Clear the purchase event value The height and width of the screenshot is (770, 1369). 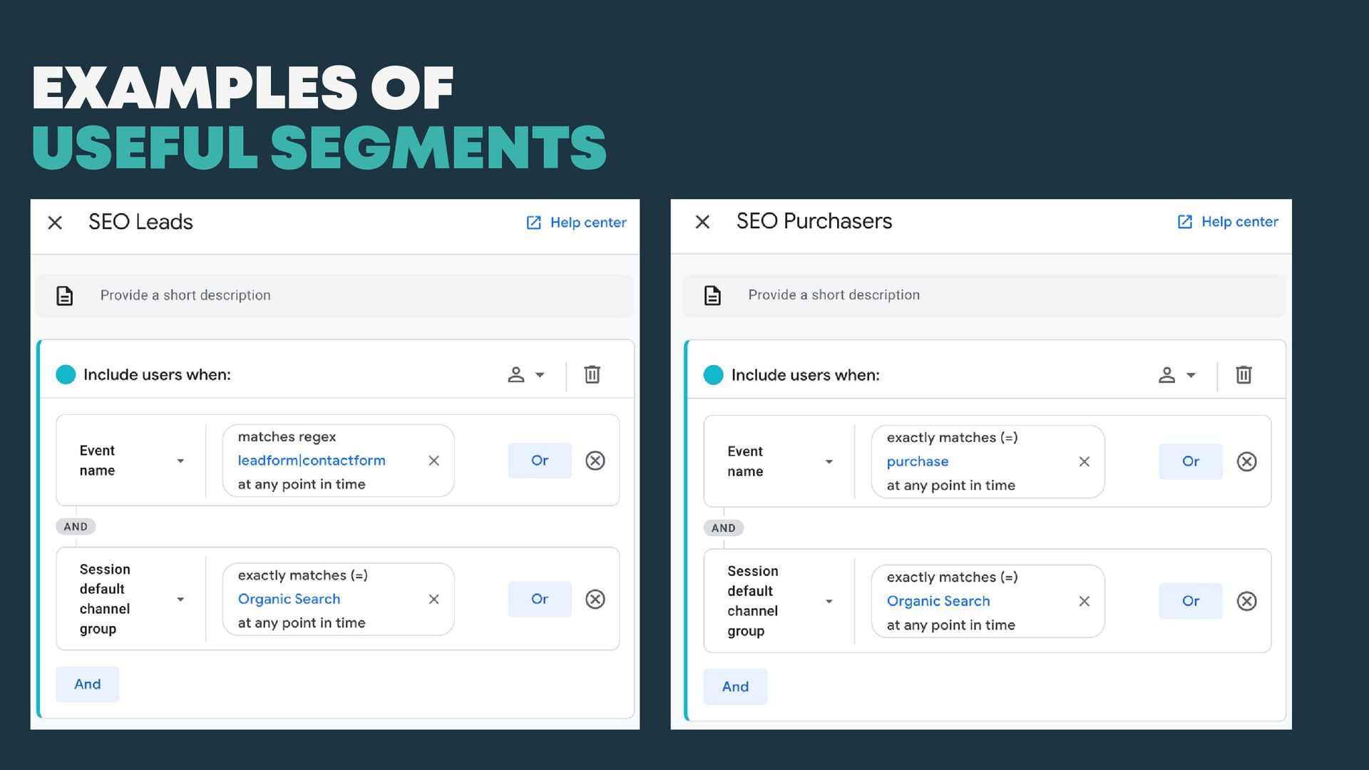point(1084,461)
